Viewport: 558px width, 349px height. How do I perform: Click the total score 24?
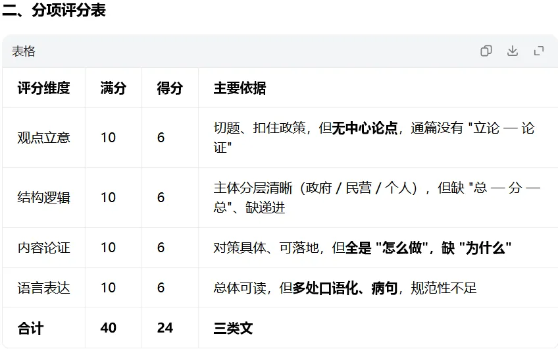pyautogui.click(x=165, y=328)
